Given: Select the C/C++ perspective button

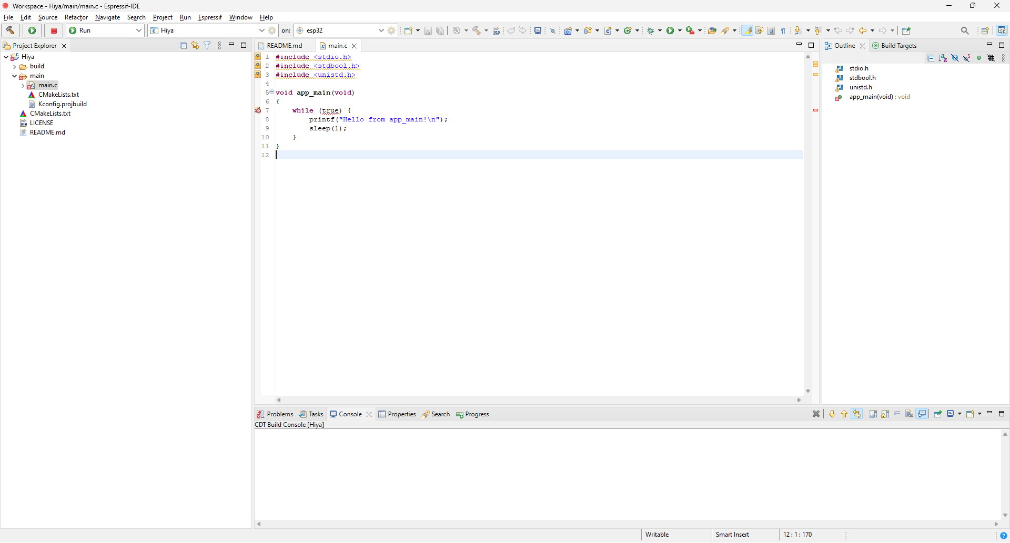Looking at the screenshot, I should click(1002, 30).
